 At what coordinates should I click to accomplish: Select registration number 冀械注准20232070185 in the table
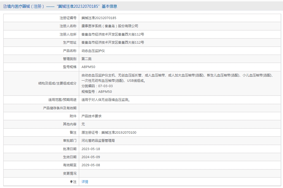(99, 18)
